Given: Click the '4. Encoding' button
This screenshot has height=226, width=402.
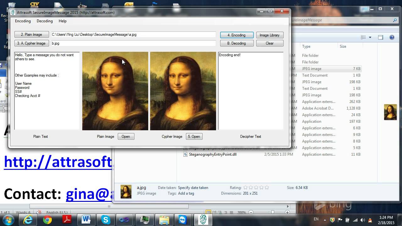Looking at the screenshot, I should coord(237,35).
